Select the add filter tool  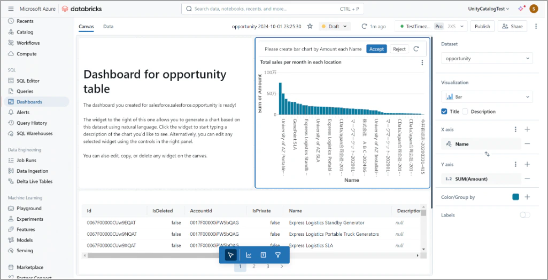pyautogui.click(x=278, y=255)
